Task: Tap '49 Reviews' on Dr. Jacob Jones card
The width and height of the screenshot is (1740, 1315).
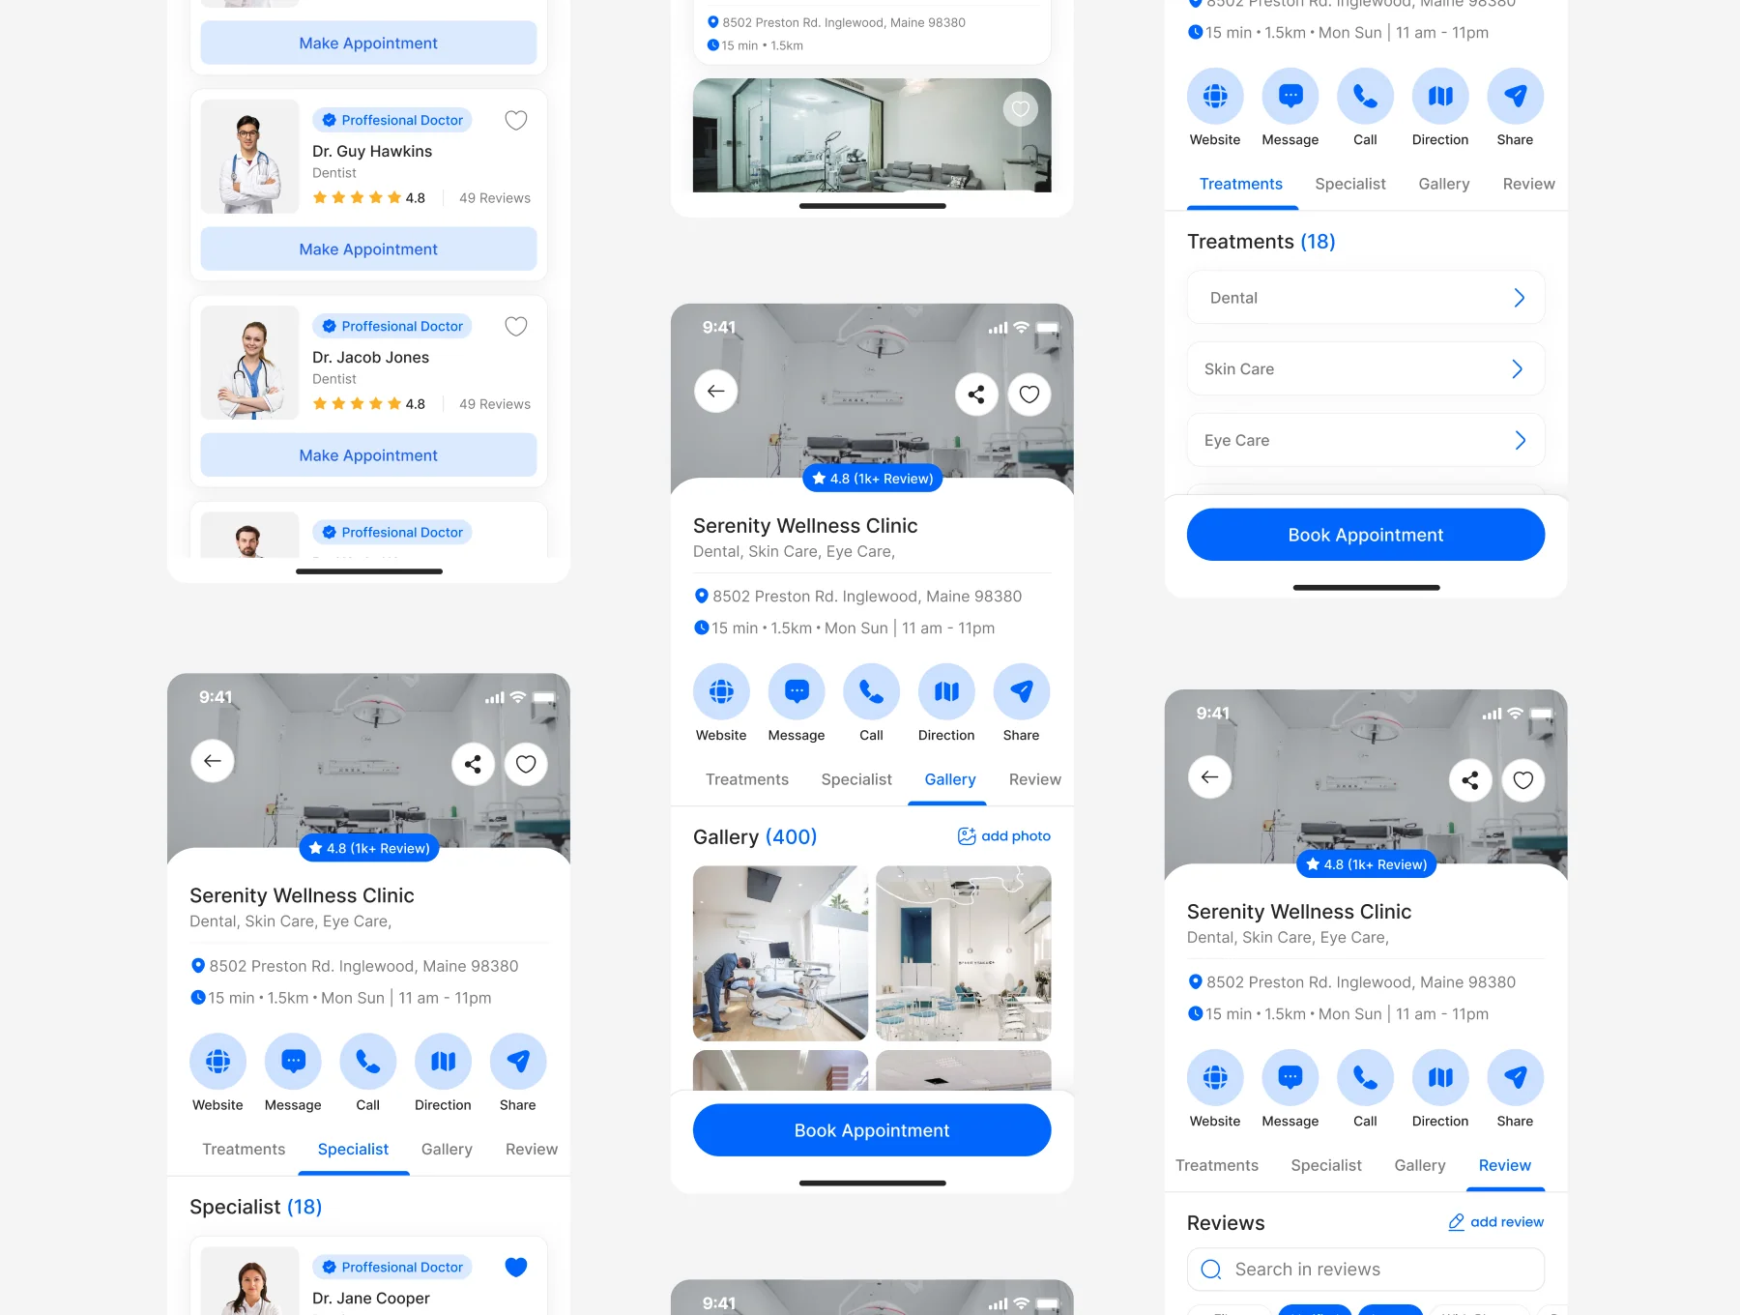Action: [495, 404]
